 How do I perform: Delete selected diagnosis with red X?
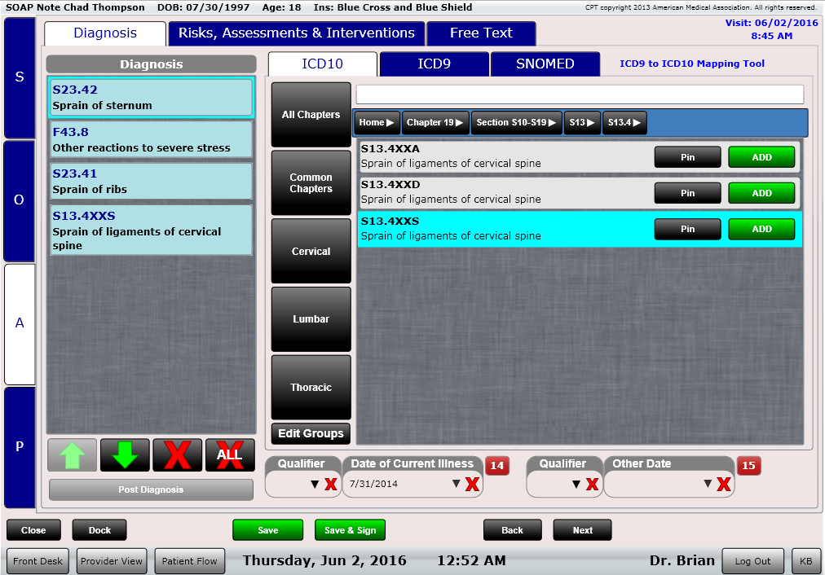point(177,455)
